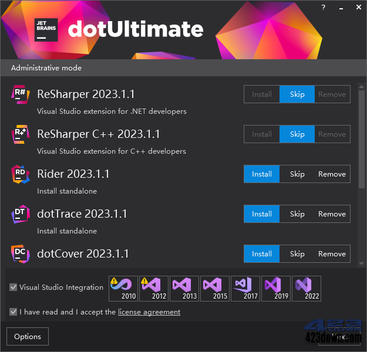Click the dotCover product icon
The width and height of the screenshot is (367, 352).
point(21,254)
